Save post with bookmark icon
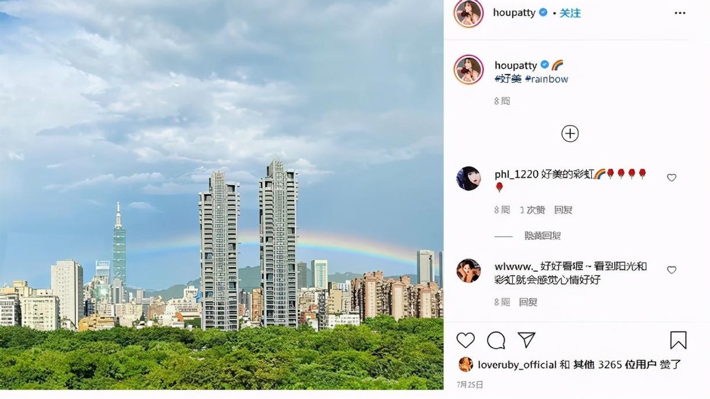Viewport: 710px width, 399px height. pyautogui.click(x=678, y=340)
